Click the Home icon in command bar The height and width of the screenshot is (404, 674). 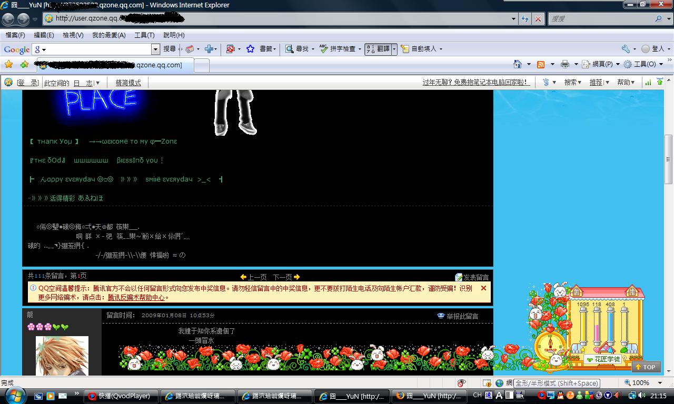click(518, 64)
